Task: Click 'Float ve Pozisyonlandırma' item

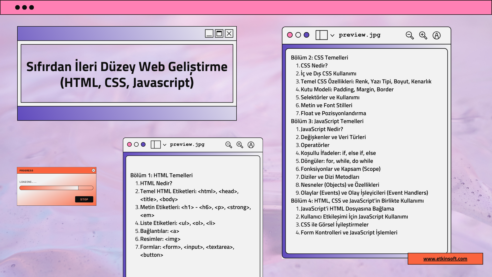Action: click(333, 113)
